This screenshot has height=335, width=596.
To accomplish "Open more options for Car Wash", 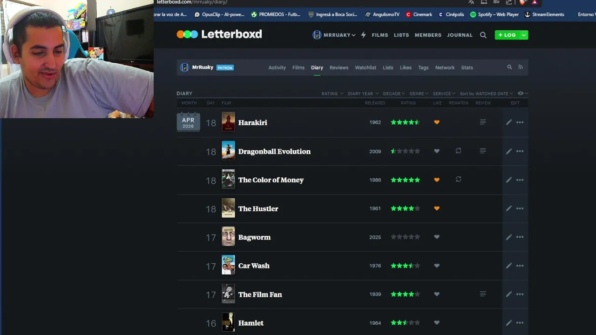I will pos(520,266).
